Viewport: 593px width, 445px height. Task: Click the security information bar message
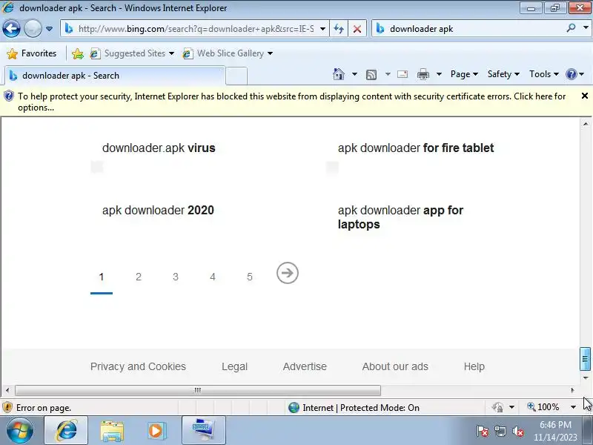pyautogui.click(x=291, y=102)
